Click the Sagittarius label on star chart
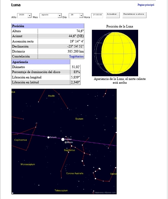This screenshot has width=168, height=199. (x=69, y=150)
